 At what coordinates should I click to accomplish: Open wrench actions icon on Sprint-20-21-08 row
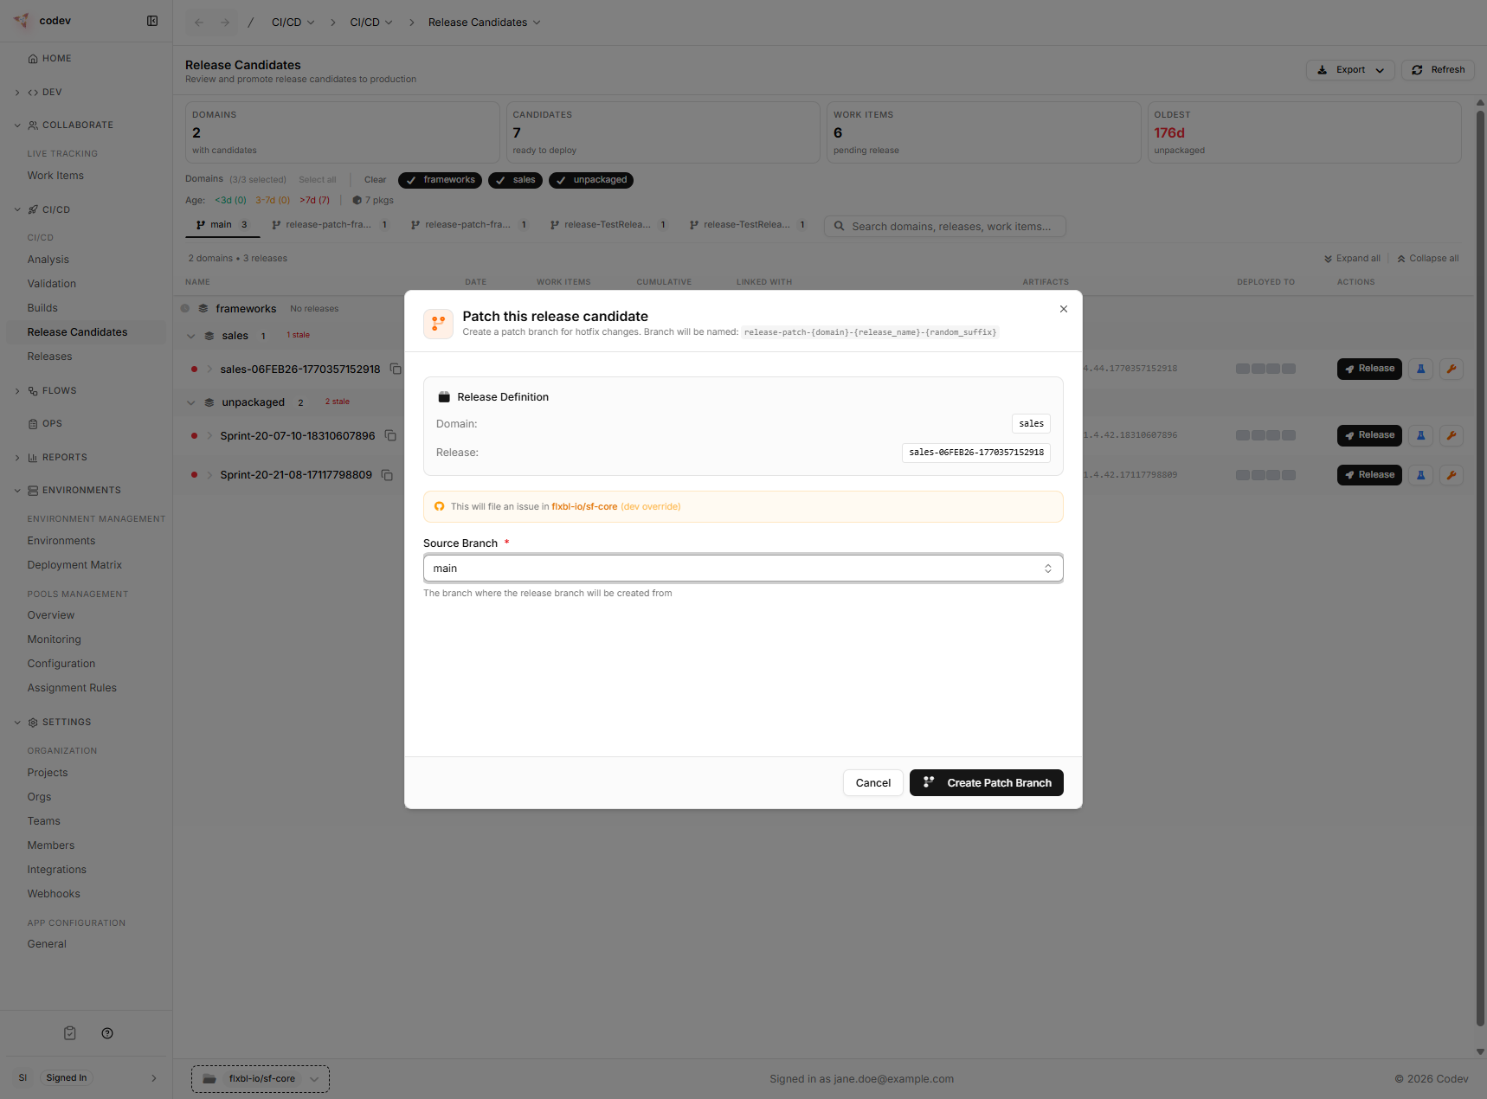pyautogui.click(x=1452, y=474)
